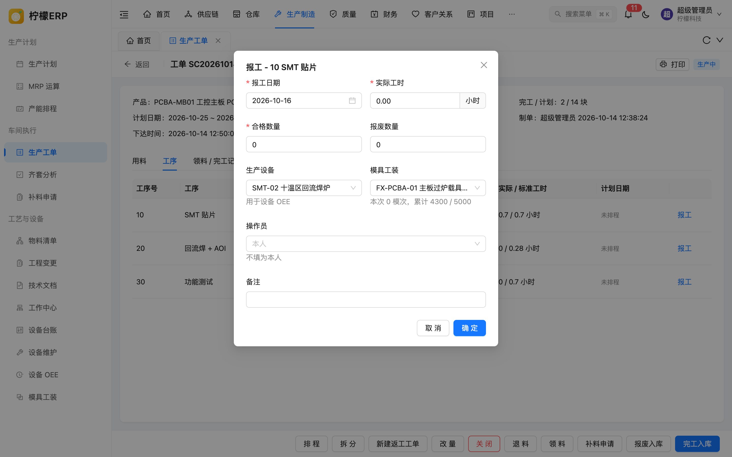This screenshot has height=457, width=732.
Task: Focus the 合格数量 input
Action: [304, 144]
